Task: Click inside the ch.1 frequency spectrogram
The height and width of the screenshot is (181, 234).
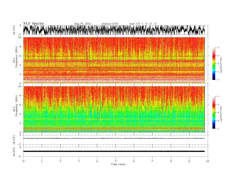Action: coord(114,60)
